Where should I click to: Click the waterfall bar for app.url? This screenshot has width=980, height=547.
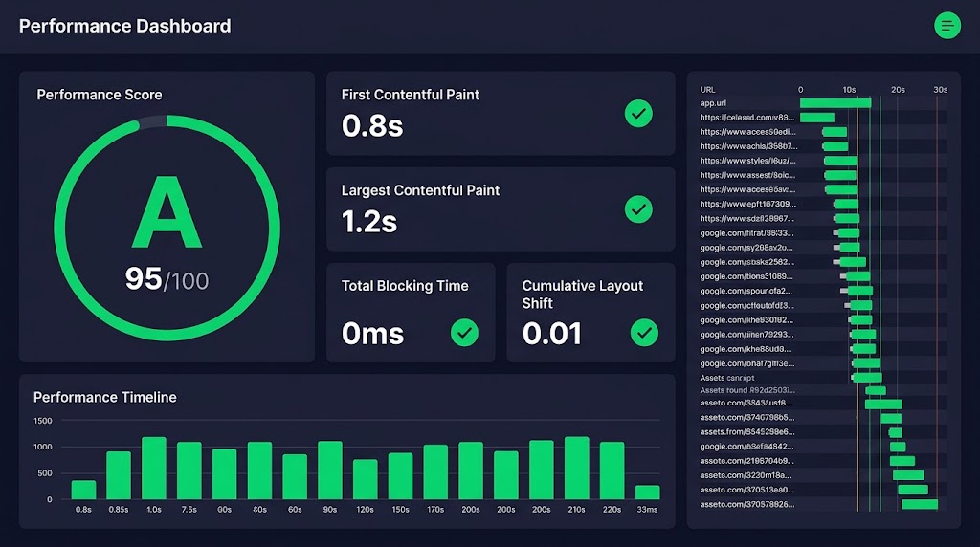(835, 103)
